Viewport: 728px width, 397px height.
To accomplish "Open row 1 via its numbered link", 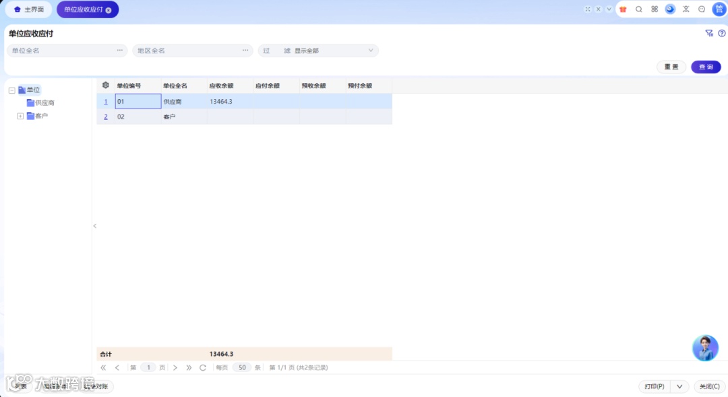I will click(105, 100).
